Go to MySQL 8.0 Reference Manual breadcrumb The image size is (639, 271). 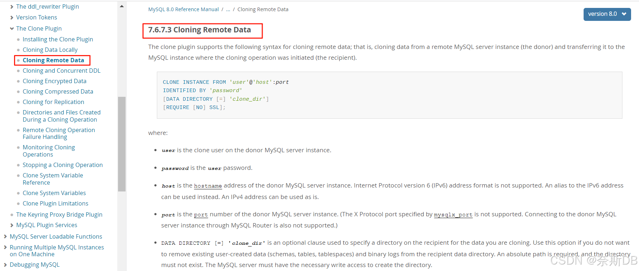pos(183,9)
